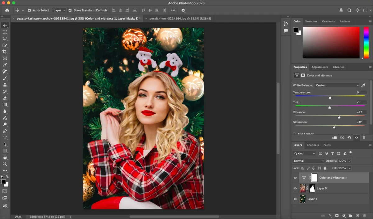
Task: Open the White Balance dropdown
Action: (x=337, y=85)
